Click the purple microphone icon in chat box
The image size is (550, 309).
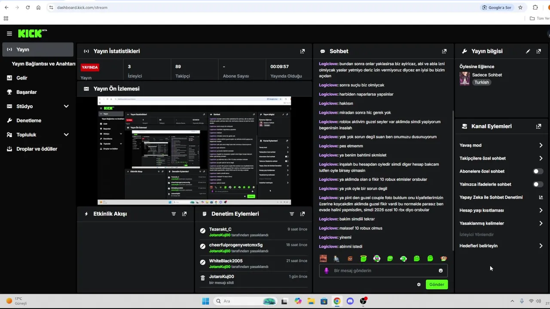pyautogui.click(x=326, y=270)
